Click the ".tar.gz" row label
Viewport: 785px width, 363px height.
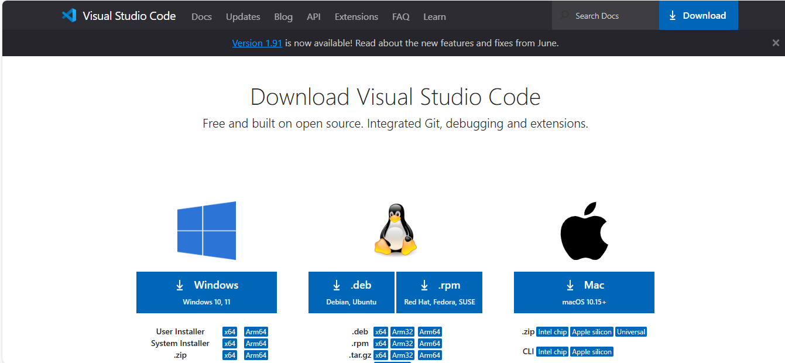click(x=360, y=355)
